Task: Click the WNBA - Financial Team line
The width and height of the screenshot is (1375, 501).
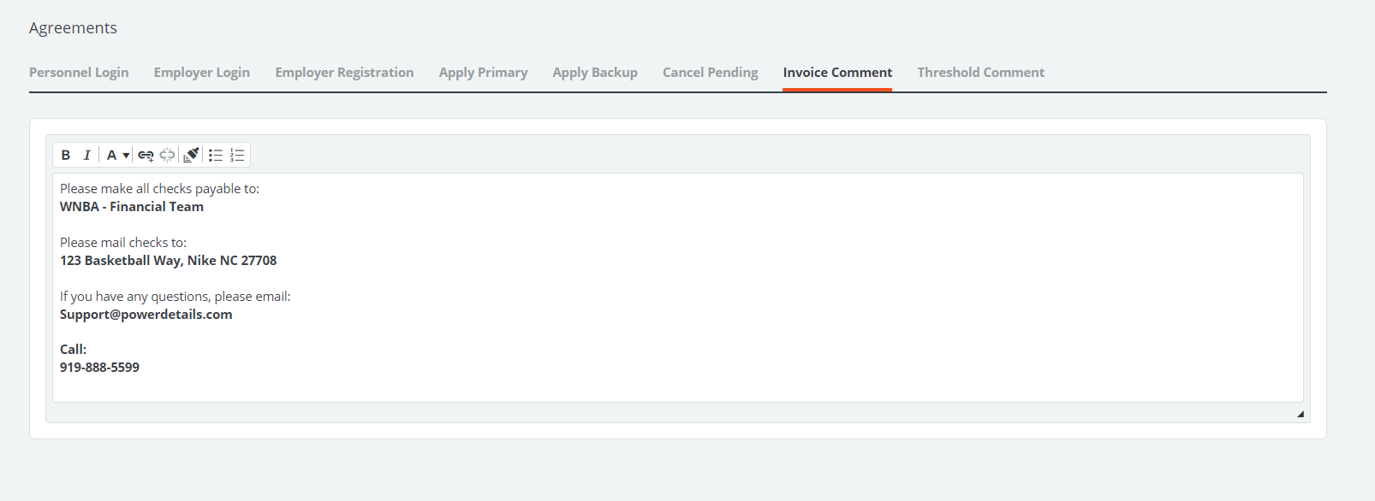Action: point(132,207)
